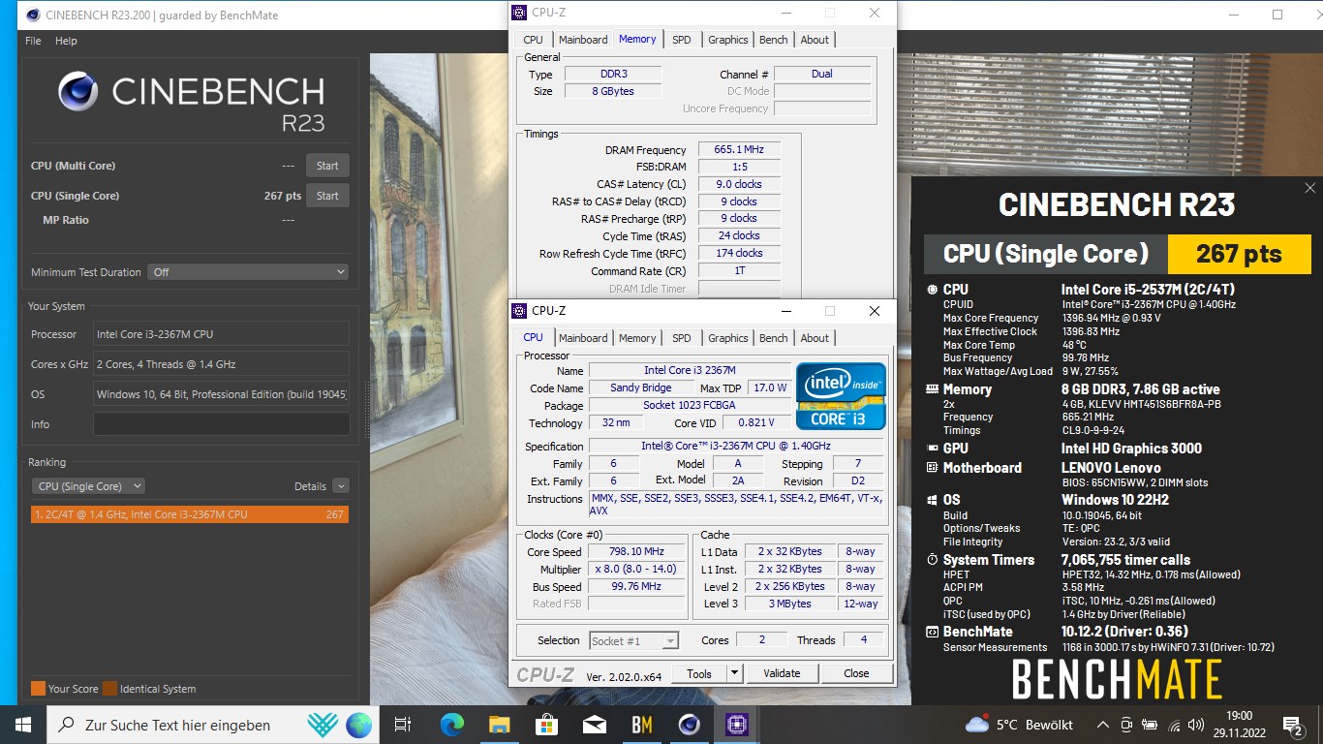Switch to CPU tab in upper CPU-Z

(533, 40)
